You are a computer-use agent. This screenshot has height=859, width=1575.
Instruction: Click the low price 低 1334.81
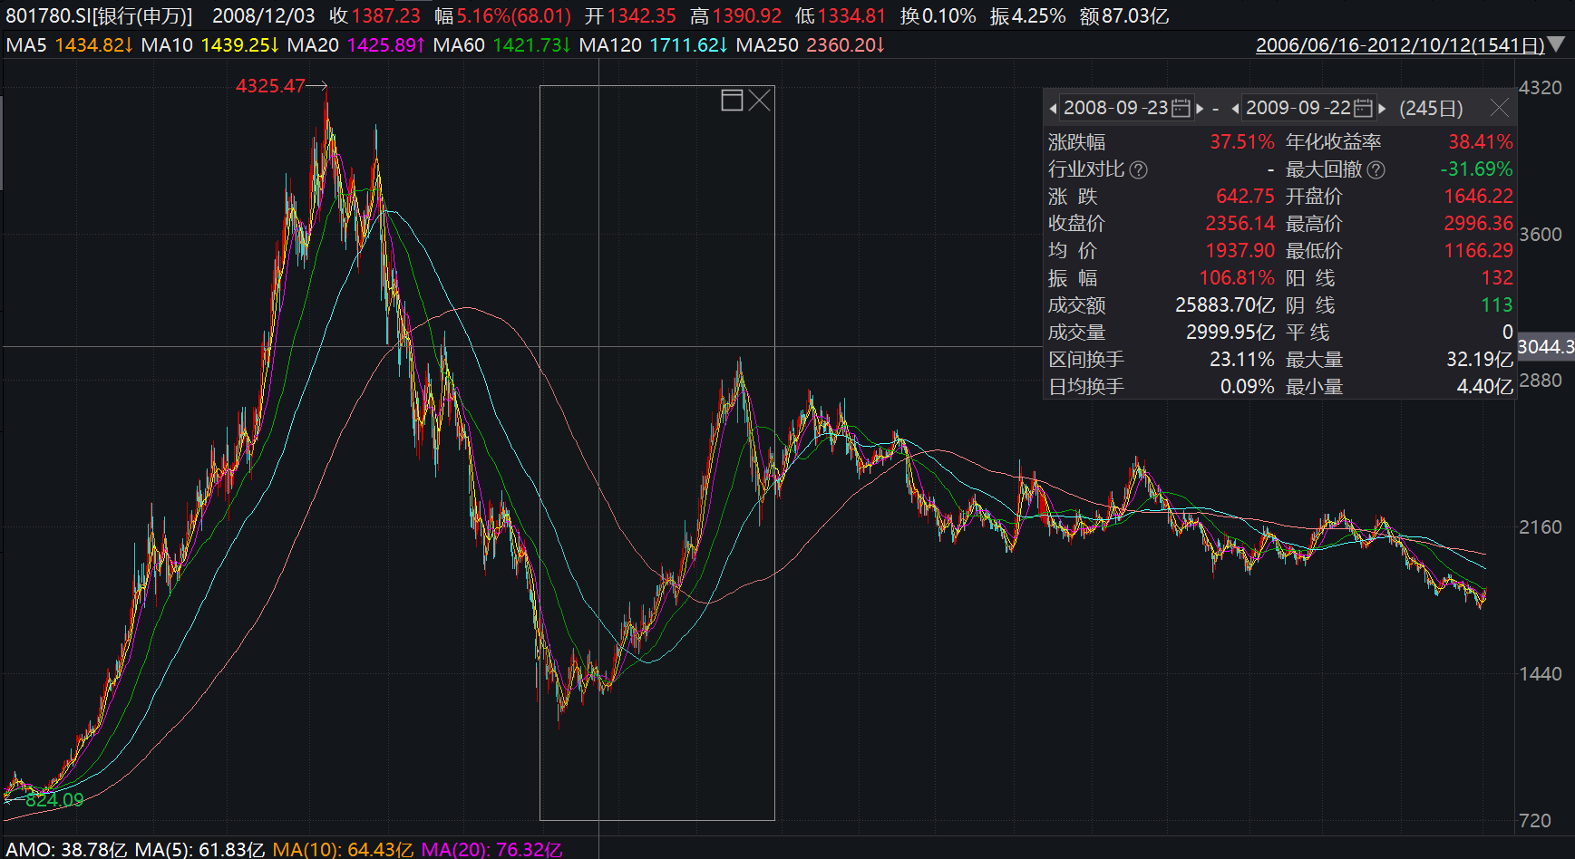(841, 16)
